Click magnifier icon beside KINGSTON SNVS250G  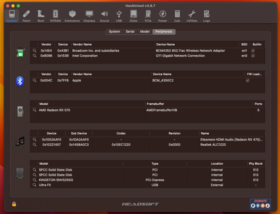tap(34, 180)
